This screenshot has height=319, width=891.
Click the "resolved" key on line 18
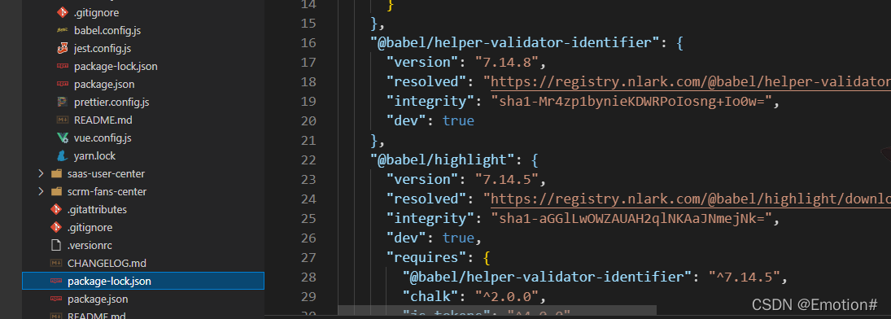pos(430,82)
